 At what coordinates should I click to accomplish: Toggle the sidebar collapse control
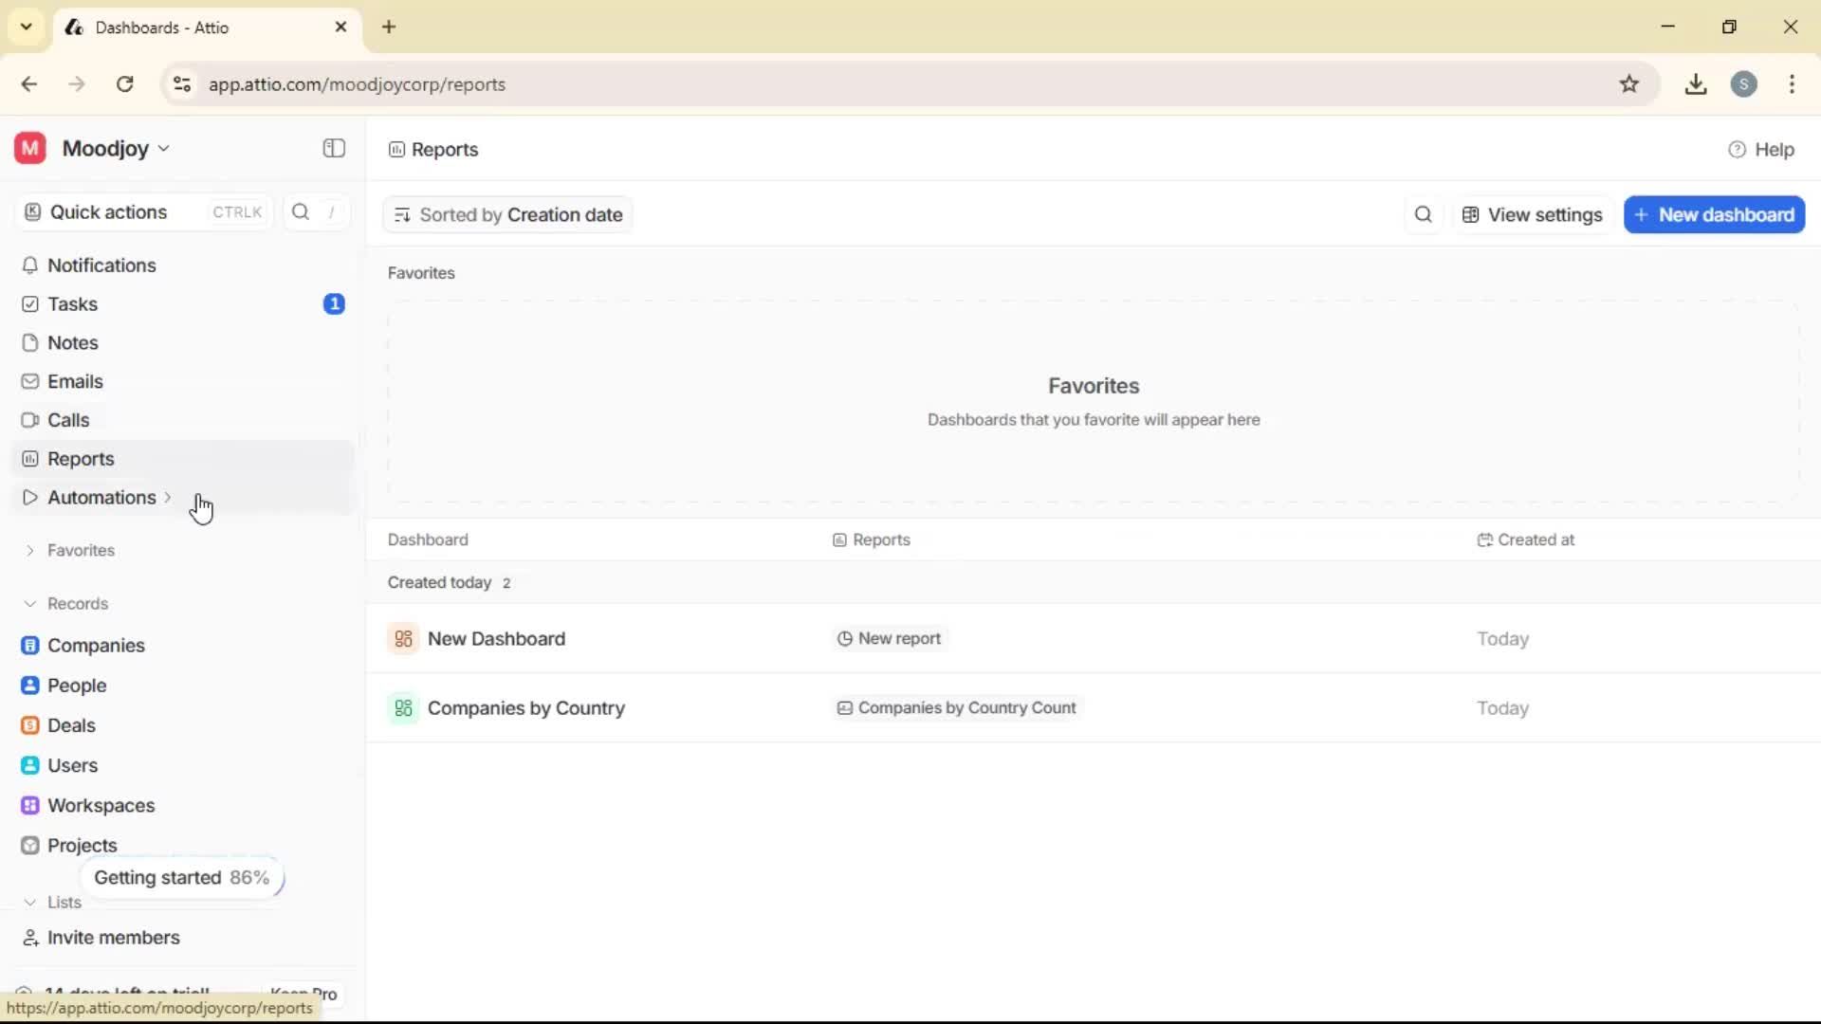[333, 149]
